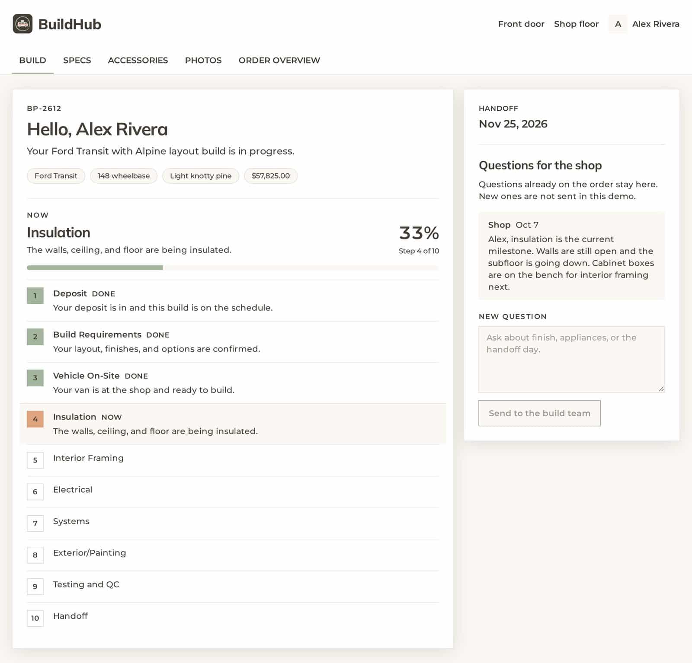Image resolution: width=692 pixels, height=663 pixels.
Task: Open the PHOTOS tab
Action: tap(203, 60)
